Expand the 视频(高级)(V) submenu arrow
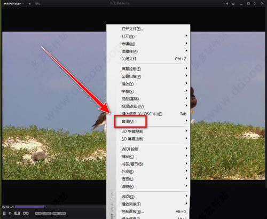Screen dimensions: 267x219 click(186, 106)
